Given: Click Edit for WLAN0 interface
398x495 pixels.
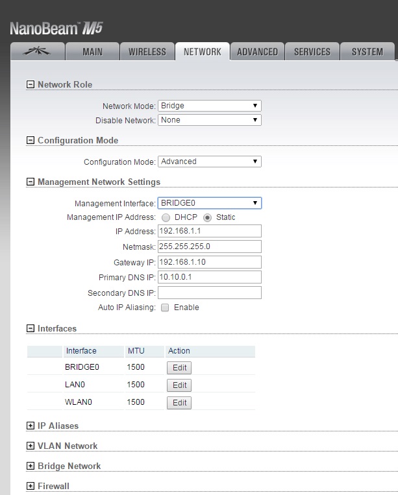Looking at the screenshot, I should tap(179, 403).
